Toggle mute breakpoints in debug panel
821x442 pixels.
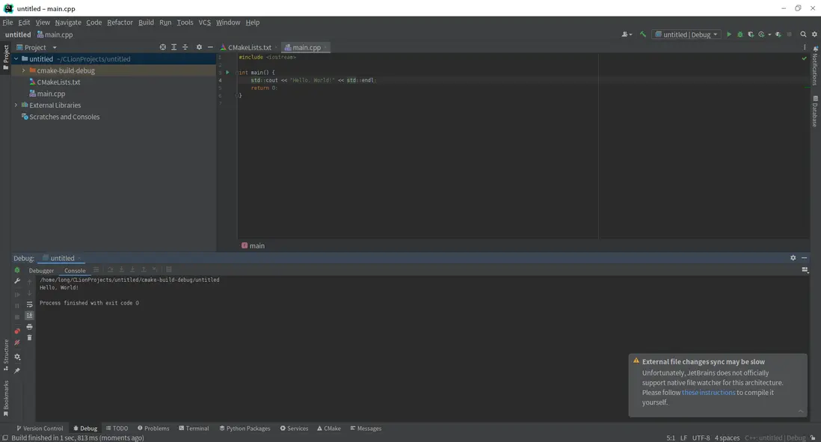17,343
